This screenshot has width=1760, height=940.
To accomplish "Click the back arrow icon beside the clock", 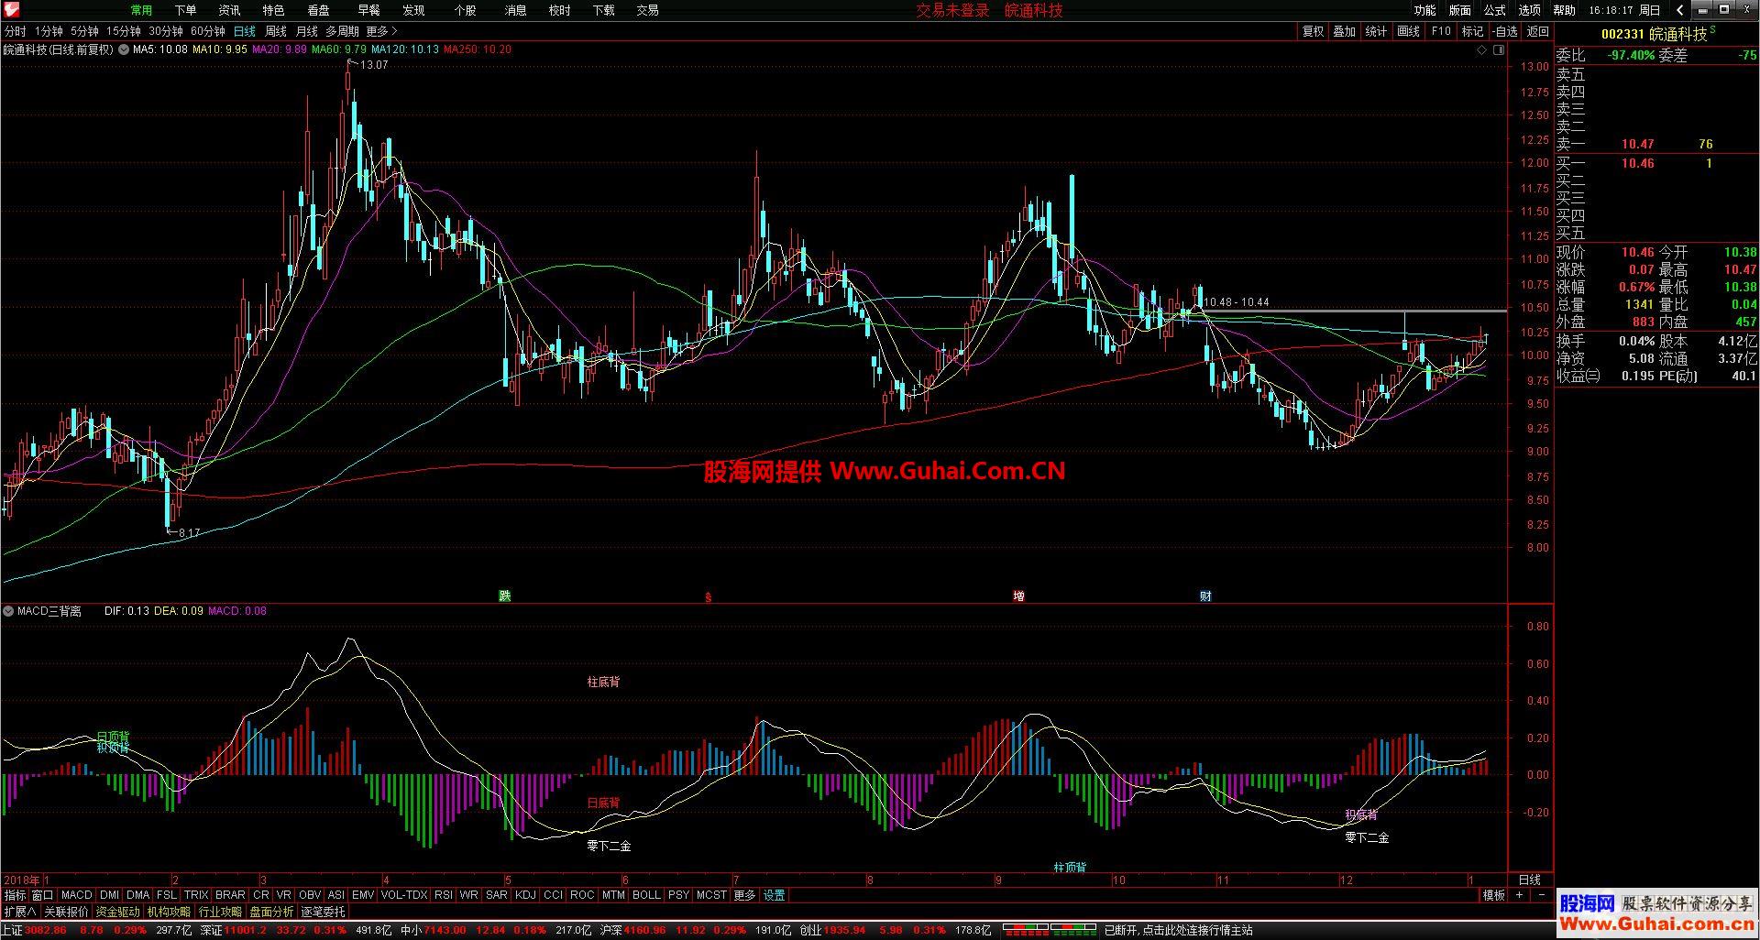I will pyautogui.click(x=1679, y=10).
